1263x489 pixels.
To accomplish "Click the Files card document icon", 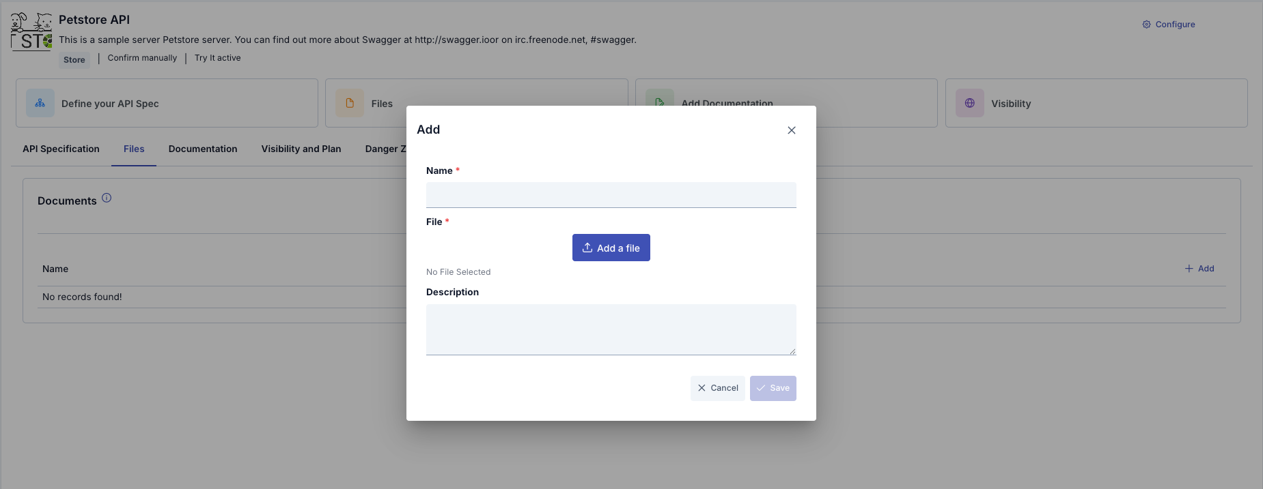I will coord(350,104).
